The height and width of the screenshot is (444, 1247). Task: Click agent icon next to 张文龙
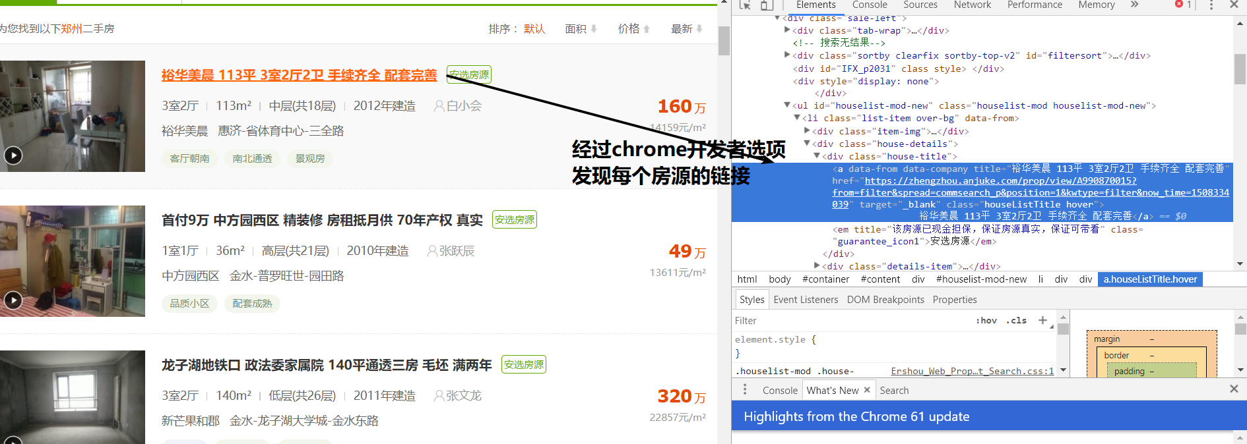(439, 396)
